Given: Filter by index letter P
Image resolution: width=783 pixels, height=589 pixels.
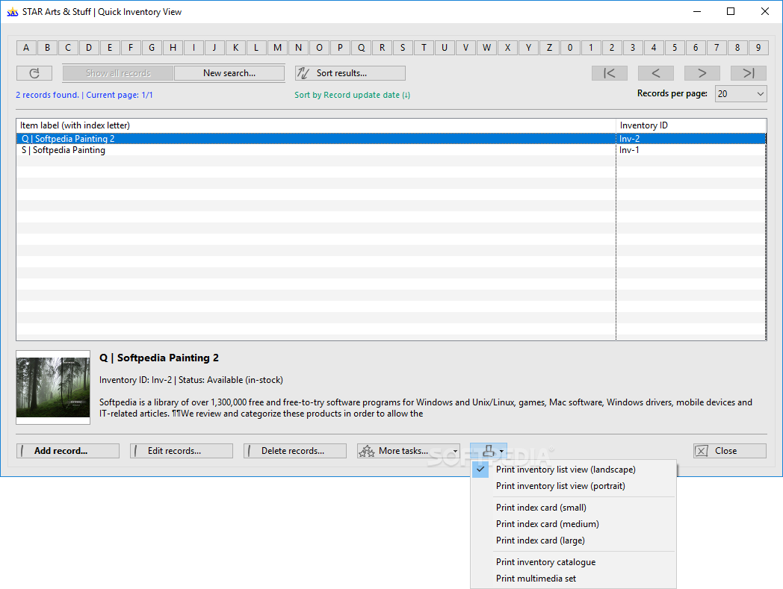Looking at the screenshot, I should 340,48.
